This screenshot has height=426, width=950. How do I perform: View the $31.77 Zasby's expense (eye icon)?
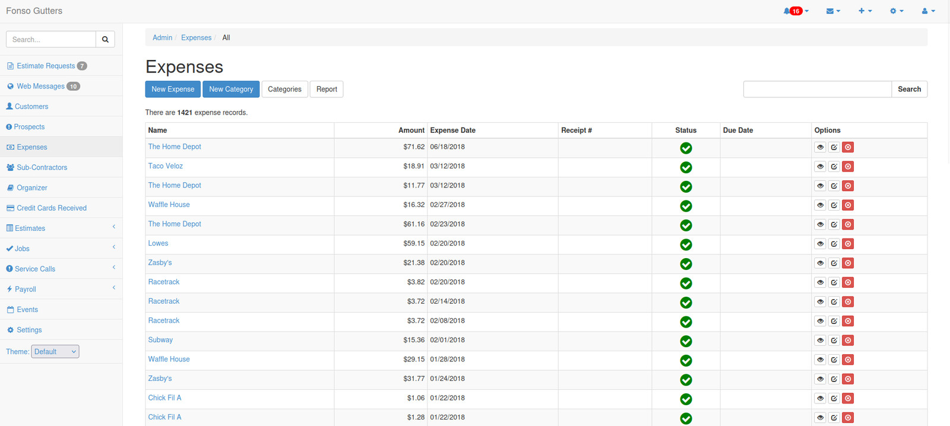pyautogui.click(x=820, y=379)
